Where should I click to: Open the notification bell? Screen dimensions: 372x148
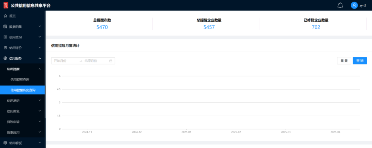(x=340, y=5)
